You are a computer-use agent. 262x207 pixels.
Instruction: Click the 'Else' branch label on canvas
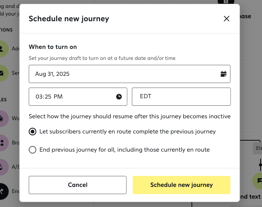(259, 148)
